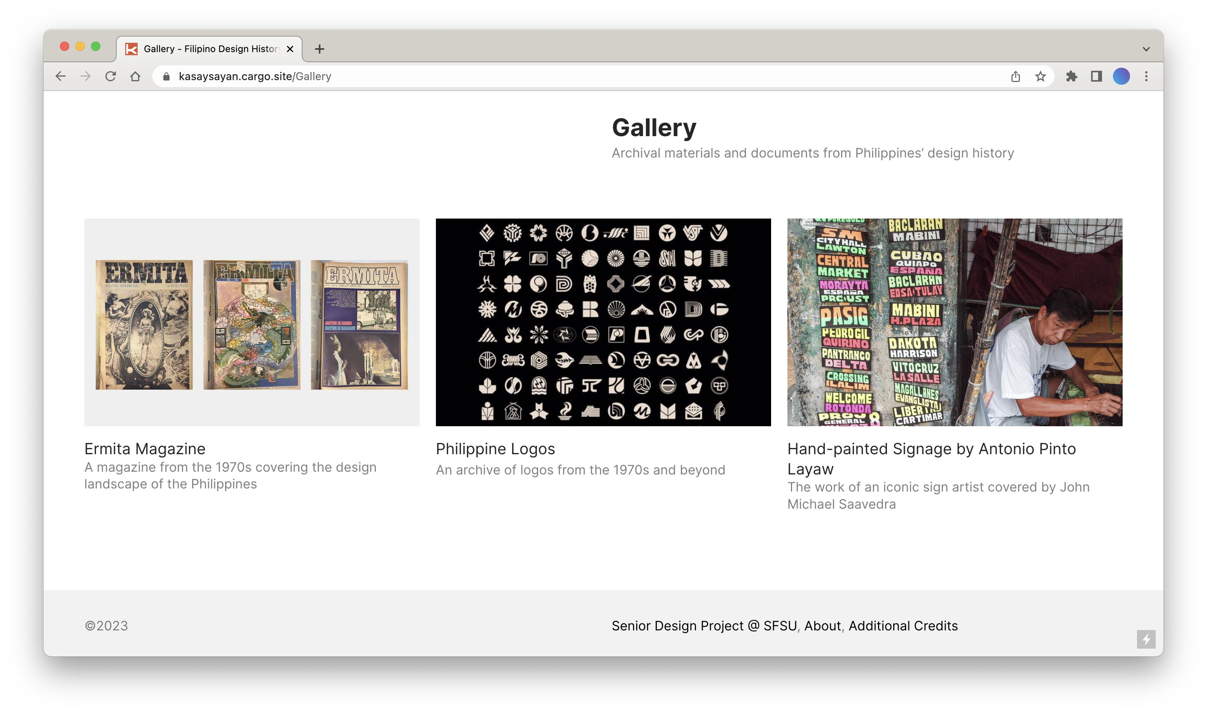Image resolution: width=1207 pixels, height=714 pixels.
Task: Open the extensions puzzle icon
Action: (1071, 76)
